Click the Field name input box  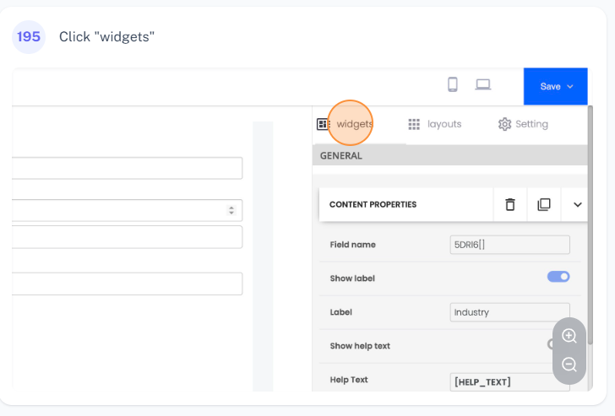(x=509, y=245)
